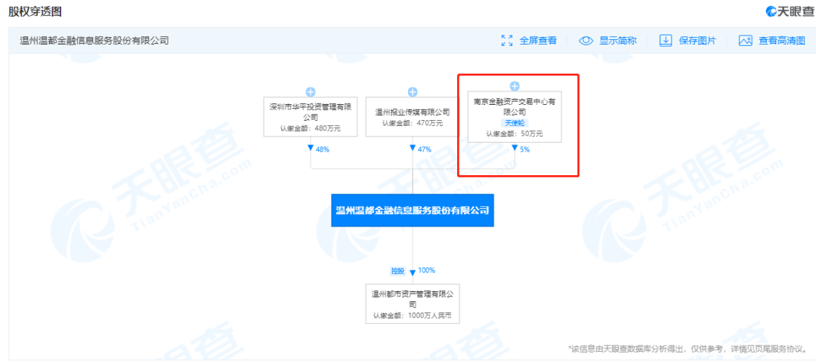This screenshot has width=816, height=363.
Task: Click the 47% share label
Action: (425, 149)
